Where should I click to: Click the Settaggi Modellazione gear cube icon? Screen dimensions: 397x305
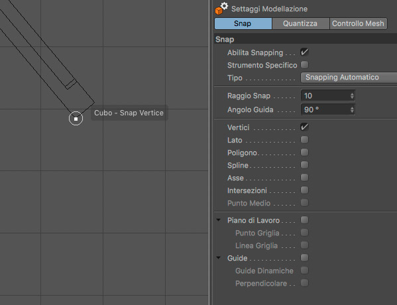221,9
